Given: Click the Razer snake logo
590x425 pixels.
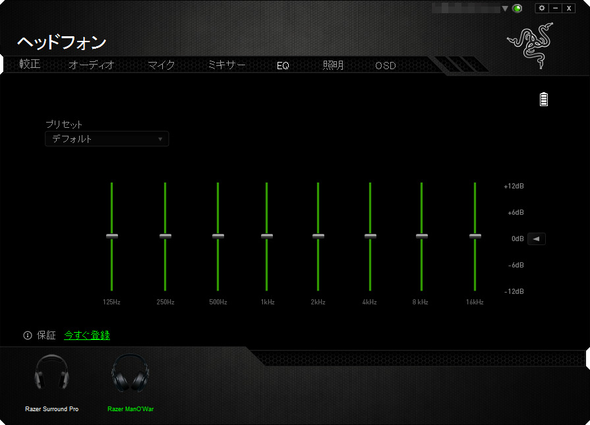Looking at the screenshot, I should tap(530, 45).
